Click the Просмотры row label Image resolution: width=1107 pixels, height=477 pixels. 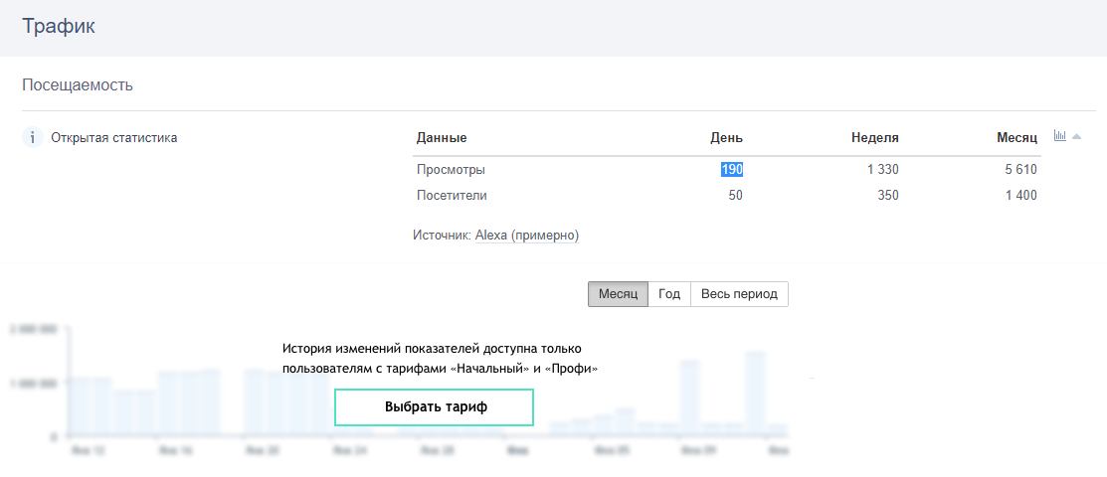click(x=451, y=170)
